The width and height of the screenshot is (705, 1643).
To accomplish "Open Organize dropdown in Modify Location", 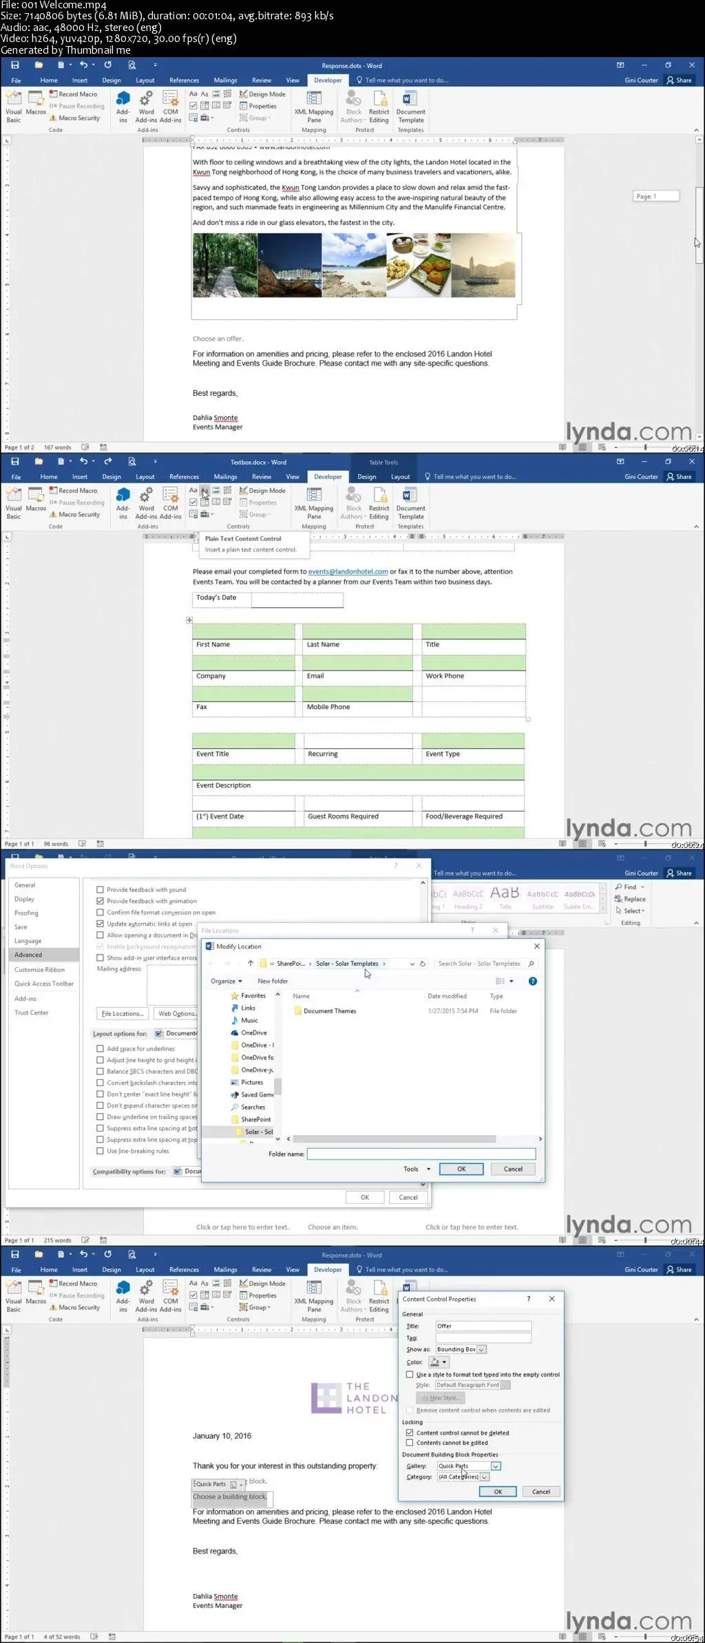I will point(227,981).
